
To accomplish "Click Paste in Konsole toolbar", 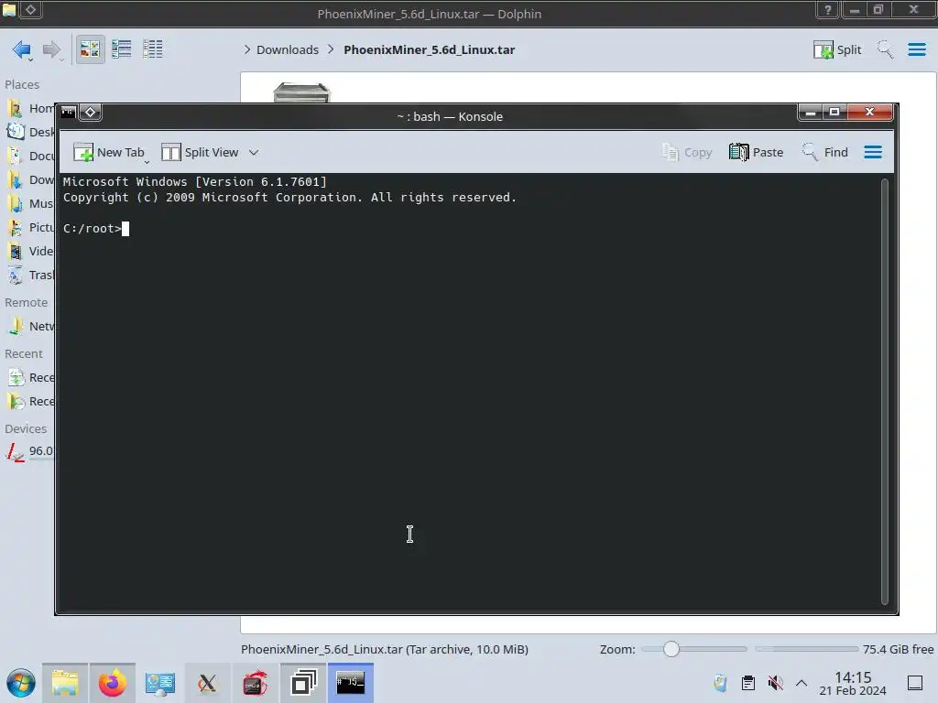I will pyautogui.click(x=756, y=153).
